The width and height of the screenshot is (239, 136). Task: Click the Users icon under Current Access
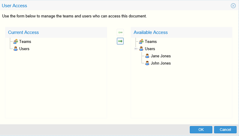[x=16, y=49]
